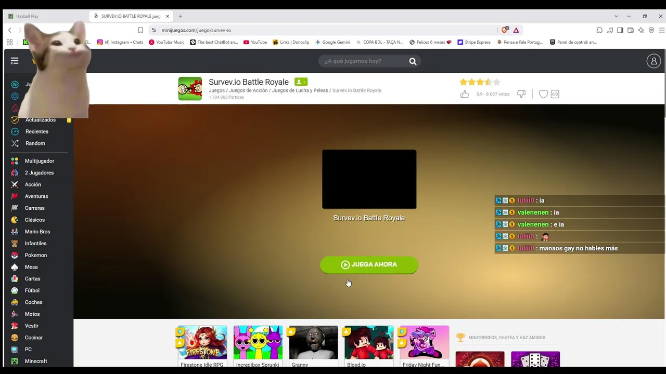Click the Coches car icon
The width and height of the screenshot is (666, 374).
[15, 302]
